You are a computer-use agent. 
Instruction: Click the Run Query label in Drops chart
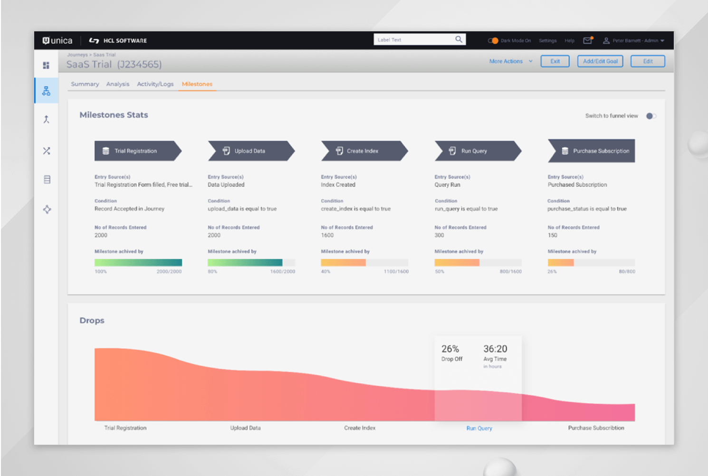[479, 428]
